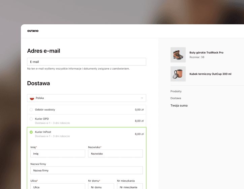Open the thermal mug product thumbnail
This screenshot has width=244, height=189.
[178, 74]
